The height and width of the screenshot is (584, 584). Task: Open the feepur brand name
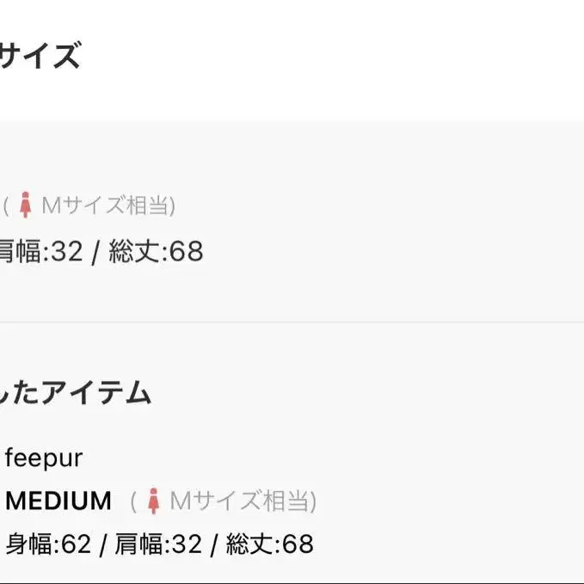(44, 458)
